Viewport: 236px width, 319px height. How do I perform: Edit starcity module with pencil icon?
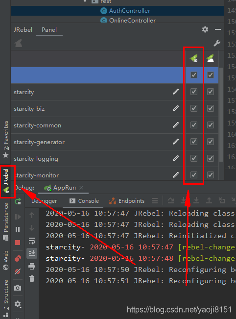[176, 92]
